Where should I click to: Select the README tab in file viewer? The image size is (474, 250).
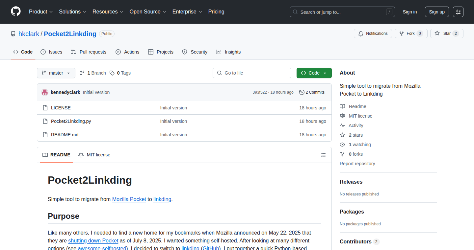pos(56,155)
